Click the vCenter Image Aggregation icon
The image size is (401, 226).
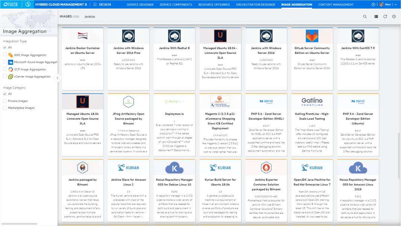[10, 76]
